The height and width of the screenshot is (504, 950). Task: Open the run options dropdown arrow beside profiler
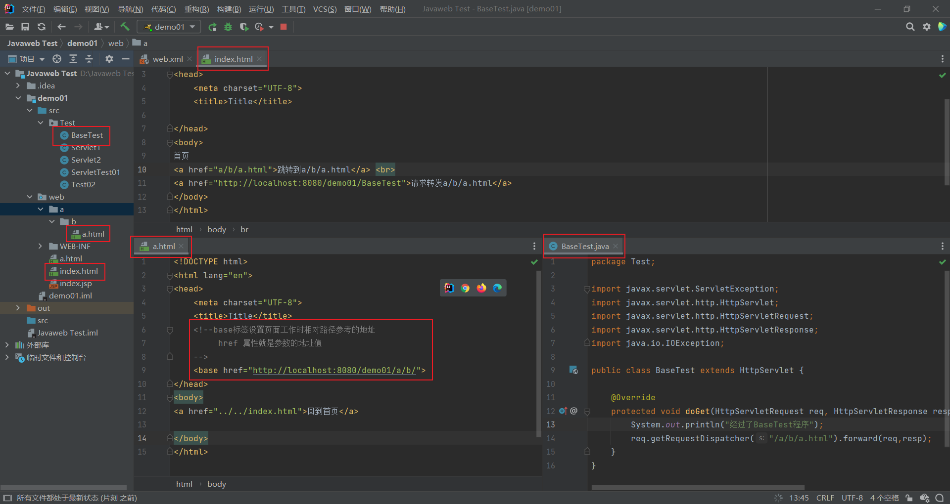point(271,27)
